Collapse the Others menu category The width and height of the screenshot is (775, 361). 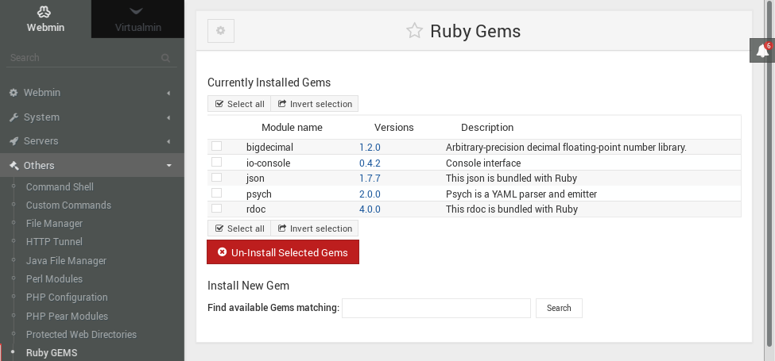tap(92, 165)
